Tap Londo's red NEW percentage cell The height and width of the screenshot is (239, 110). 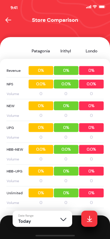[91, 106]
